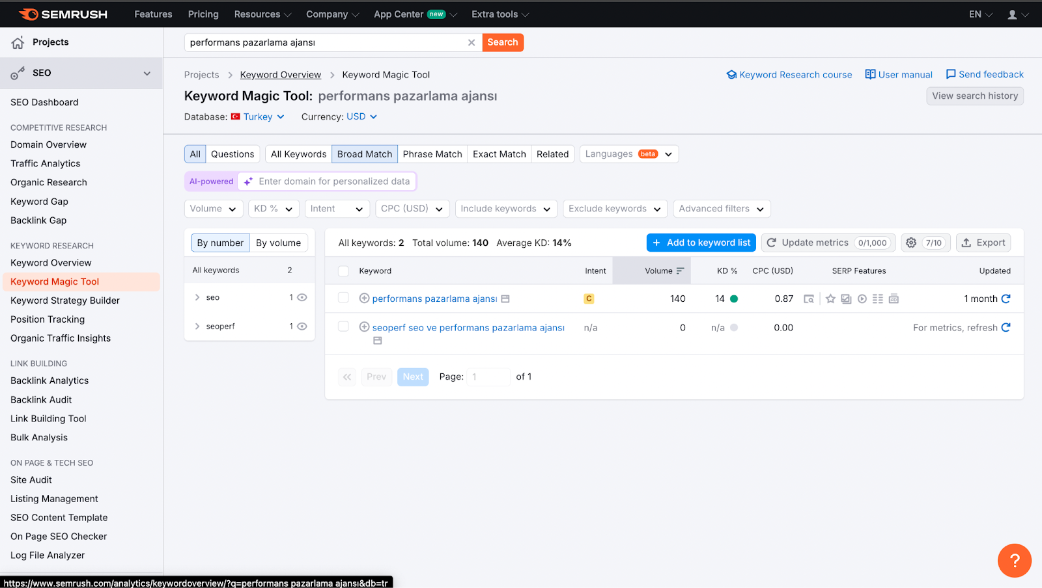Screen dimensions: 1042x588
Task: Clear the search field with X icon
Action: click(472, 42)
